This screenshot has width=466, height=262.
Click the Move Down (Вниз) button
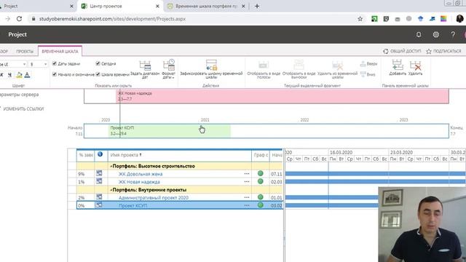click(368, 74)
